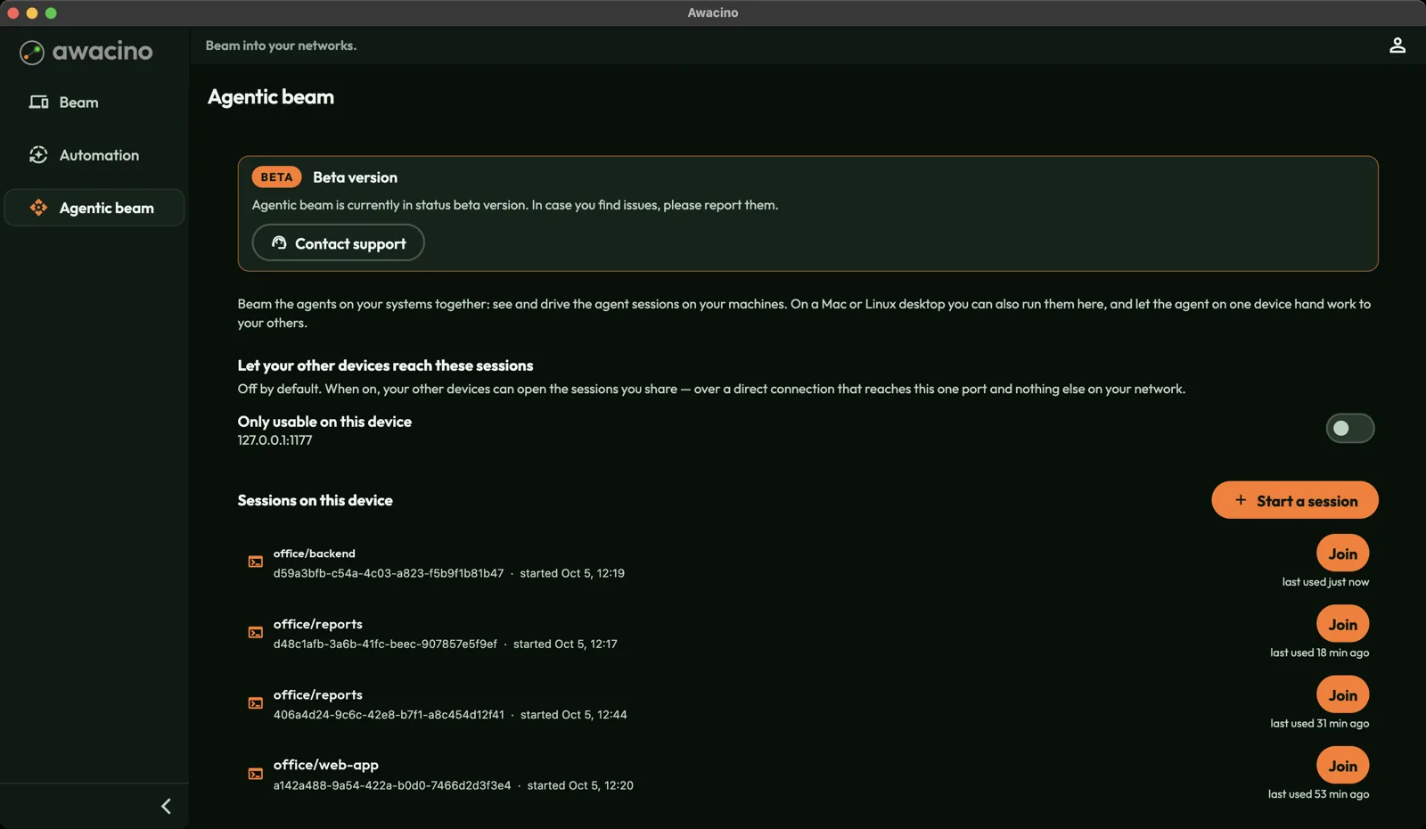Screen dimensions: 1426x829
Task: Click the headset icon in Contact support
Action: pyautogui.click(x=279, y=242)
